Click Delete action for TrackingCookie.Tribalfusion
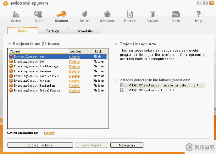This screenshot has height=154, width=216. coord(75,91)
